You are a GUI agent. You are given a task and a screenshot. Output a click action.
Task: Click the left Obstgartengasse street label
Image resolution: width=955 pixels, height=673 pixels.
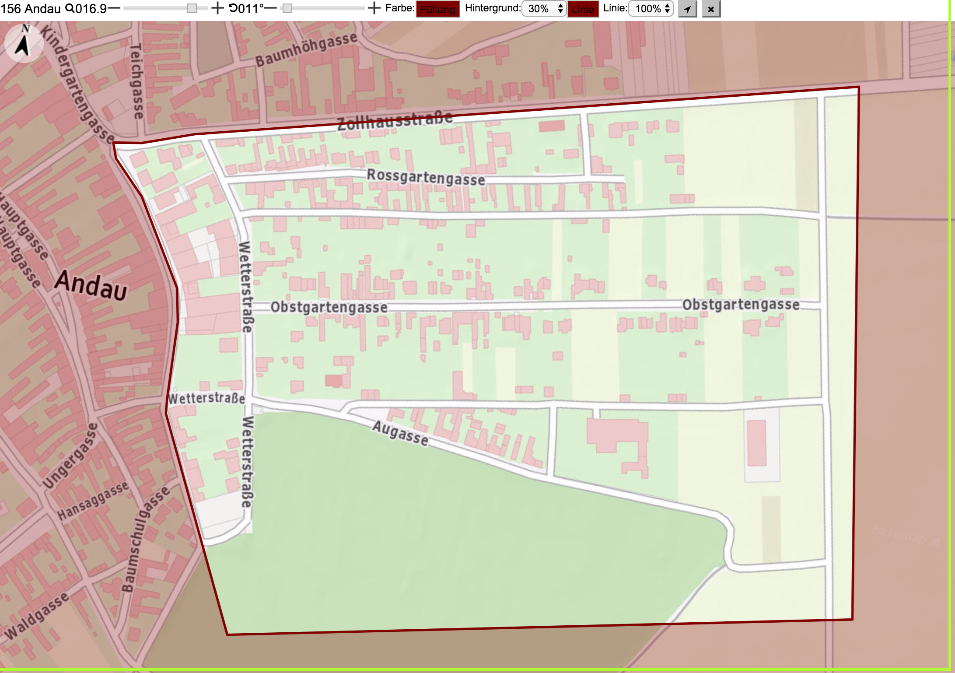[329, 307]
